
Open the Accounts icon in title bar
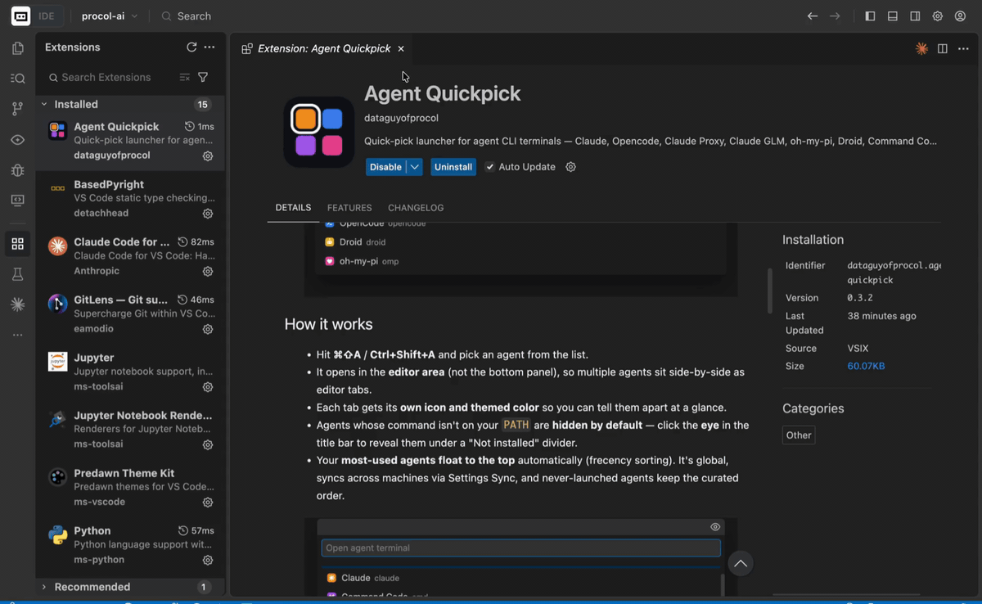click(x=960, y=16)
